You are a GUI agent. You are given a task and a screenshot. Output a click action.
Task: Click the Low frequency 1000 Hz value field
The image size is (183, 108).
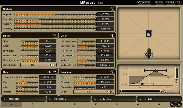click(105, 46)
